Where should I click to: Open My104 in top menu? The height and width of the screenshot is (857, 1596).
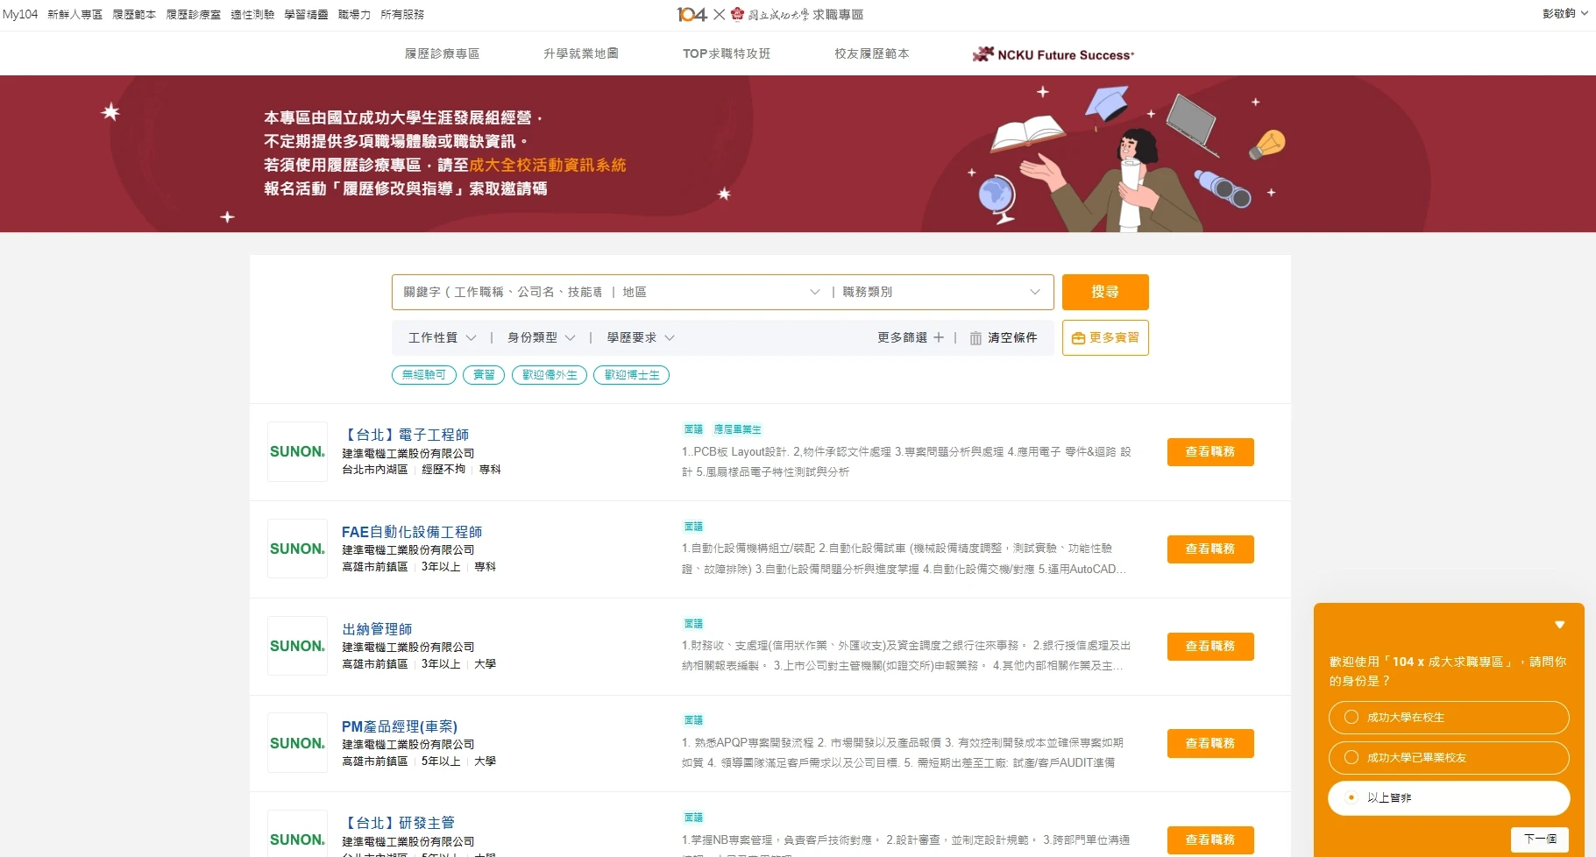(x=20, y=14)
